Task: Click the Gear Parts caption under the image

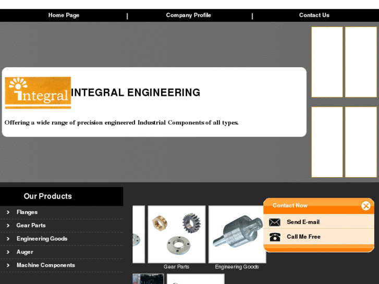Action: pyautogui.click(x=176, y=267)
